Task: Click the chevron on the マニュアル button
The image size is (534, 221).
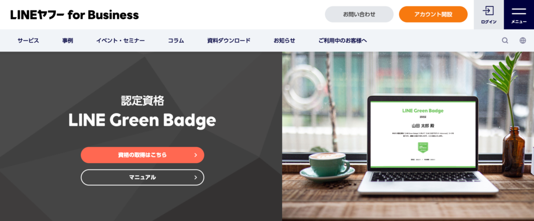Action: (196, 177)
